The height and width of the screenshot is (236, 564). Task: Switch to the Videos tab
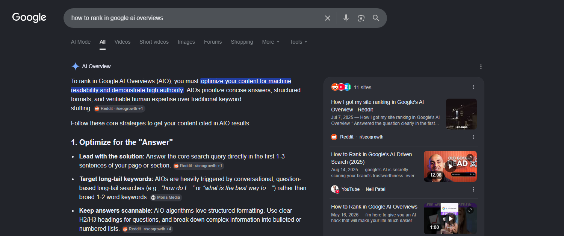tap(122, 42)
